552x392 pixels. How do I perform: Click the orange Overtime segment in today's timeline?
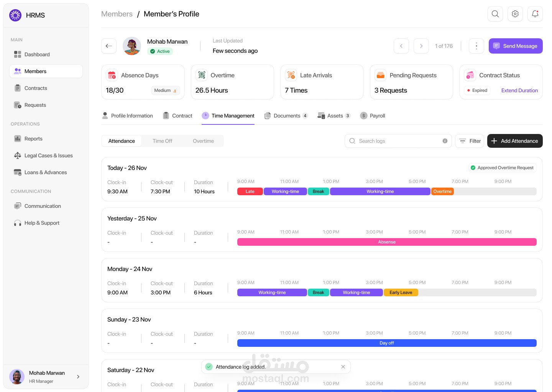(442, 191)
